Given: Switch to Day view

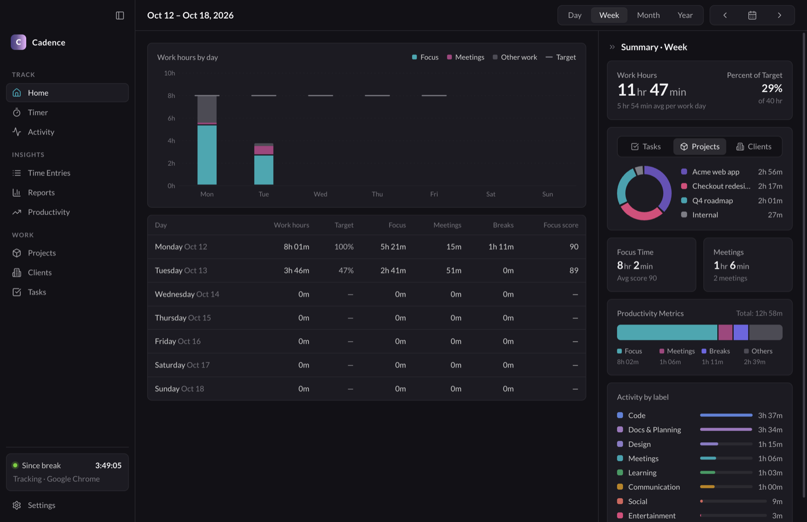Looking at the screenshot, I should click(574, 15).
